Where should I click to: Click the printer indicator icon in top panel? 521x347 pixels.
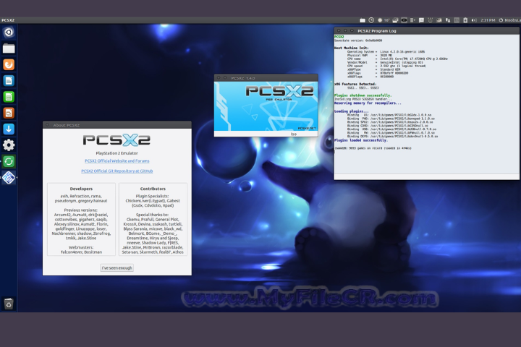pos(395,20)
